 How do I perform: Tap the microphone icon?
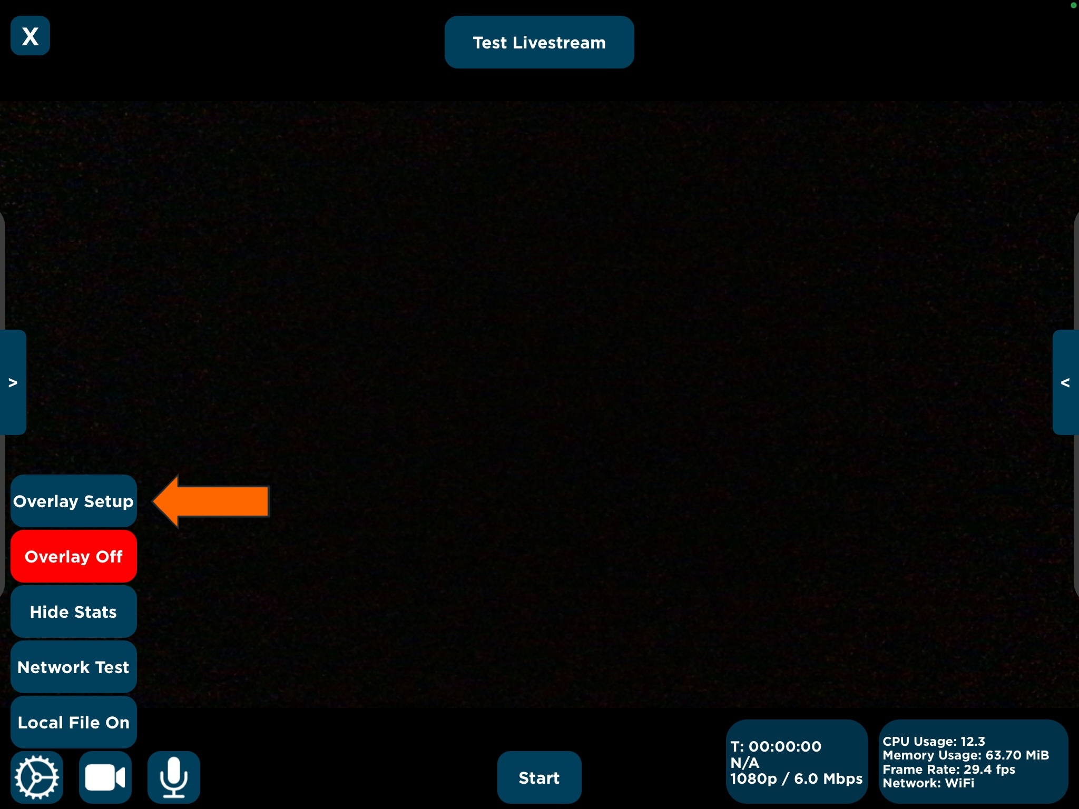click(174, 777)
